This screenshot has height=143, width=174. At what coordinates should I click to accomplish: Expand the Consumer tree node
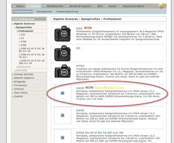[24, 67]
